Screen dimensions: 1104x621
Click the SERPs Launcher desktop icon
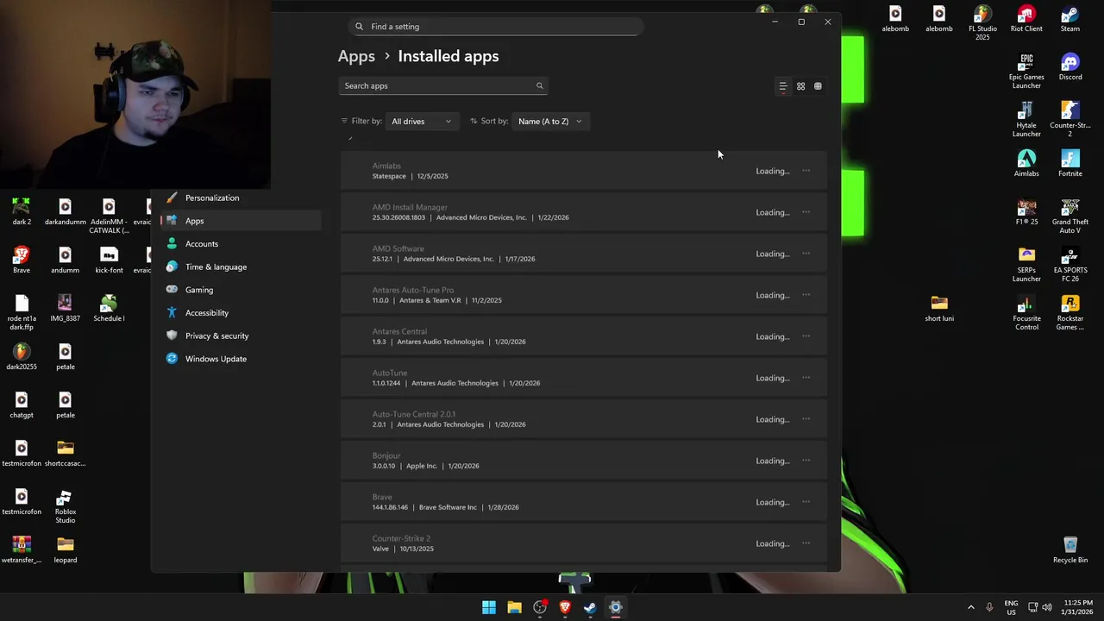click(1026, 265)
